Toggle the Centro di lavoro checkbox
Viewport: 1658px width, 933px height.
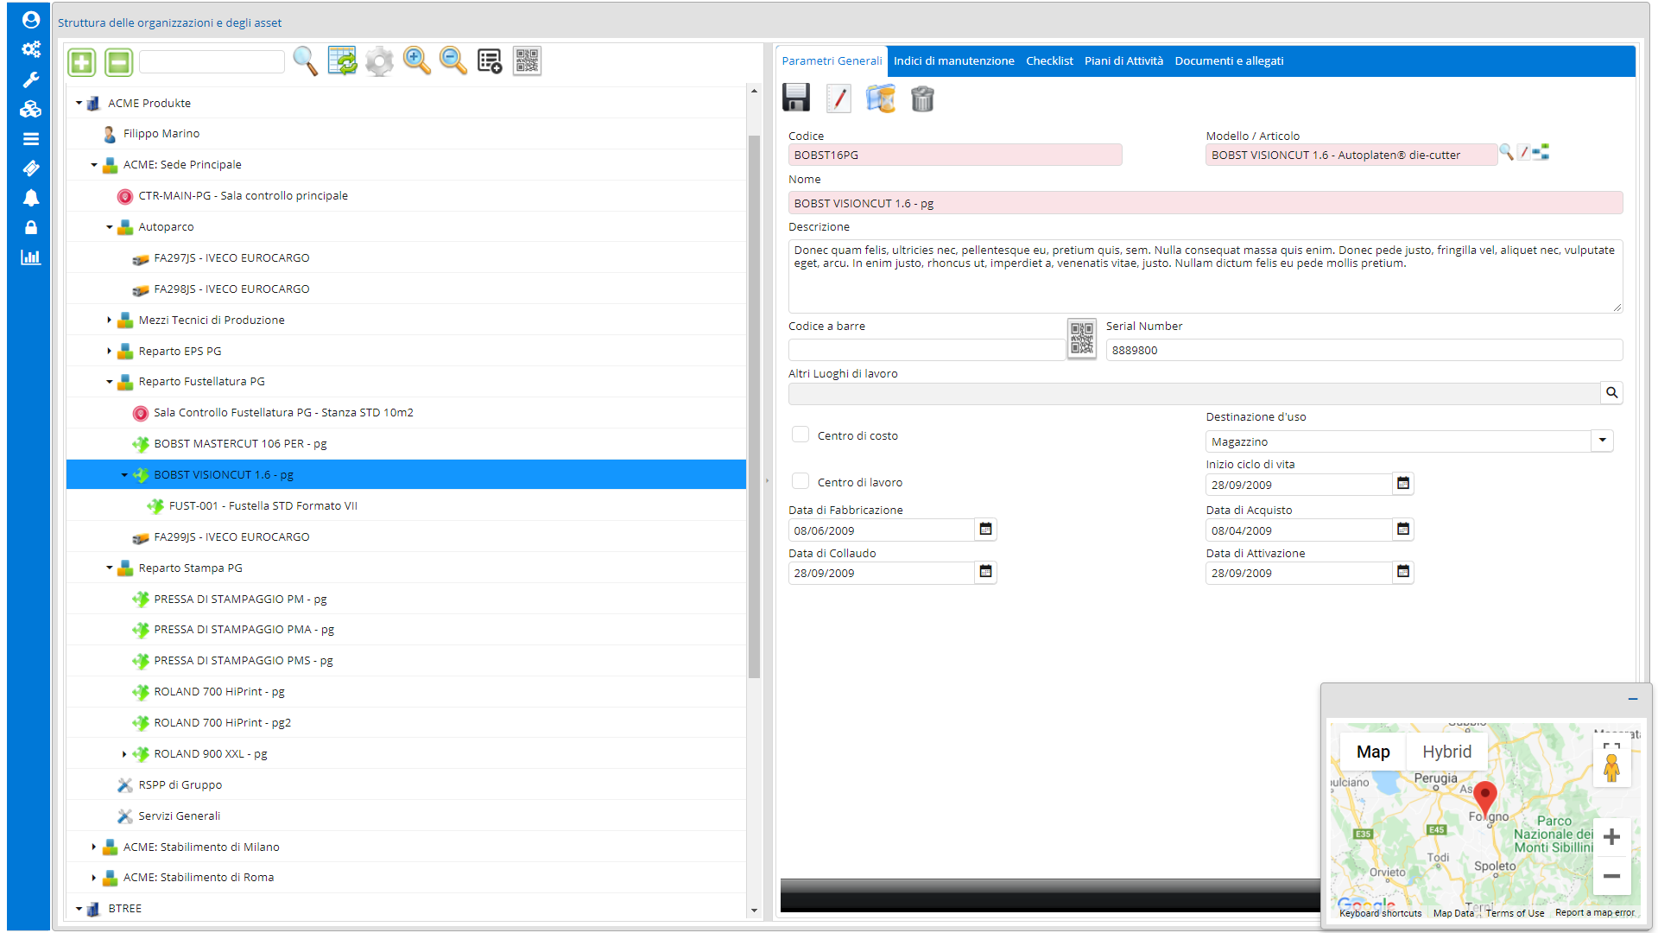(x=801, y=481)
